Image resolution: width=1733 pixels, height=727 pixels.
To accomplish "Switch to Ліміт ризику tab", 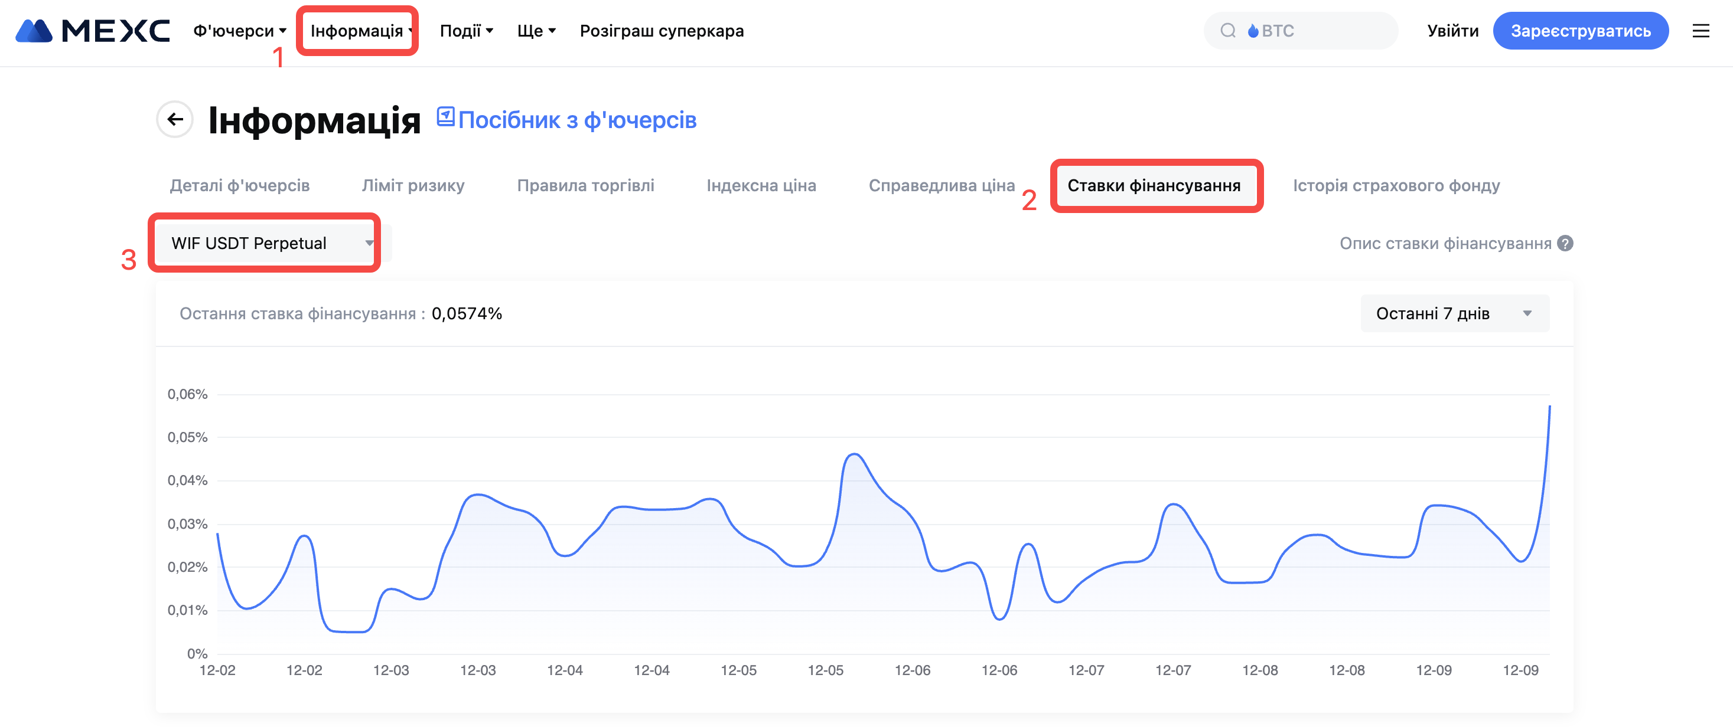I will click(x=413, y=185).
